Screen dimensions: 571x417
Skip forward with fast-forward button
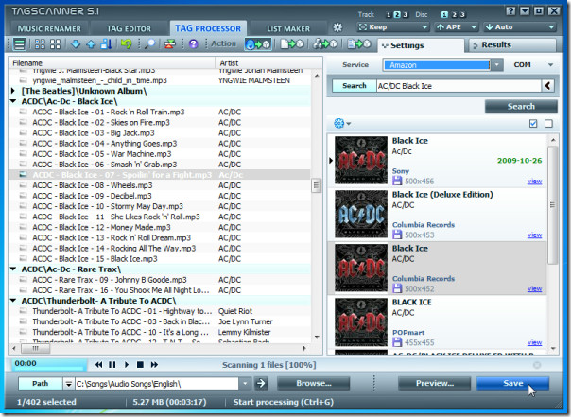[x=154, y=365]
